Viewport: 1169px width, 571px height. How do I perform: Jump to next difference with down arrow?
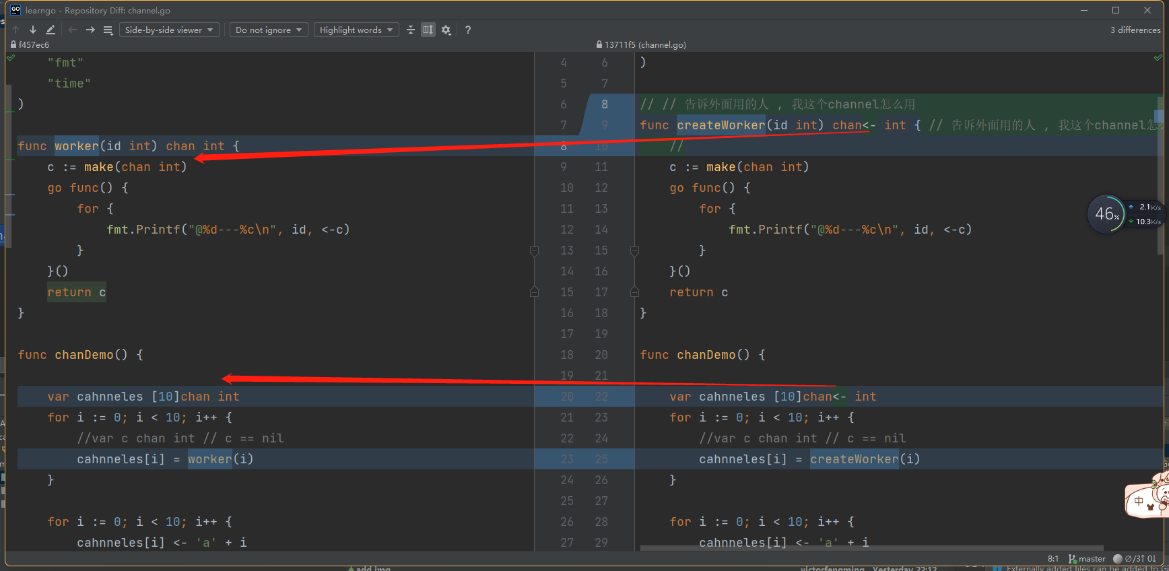coord(33,30)
